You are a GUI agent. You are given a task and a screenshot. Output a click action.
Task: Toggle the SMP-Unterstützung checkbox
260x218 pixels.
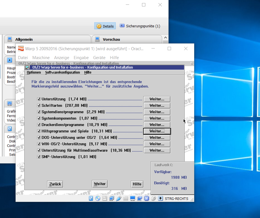[39, 157]
